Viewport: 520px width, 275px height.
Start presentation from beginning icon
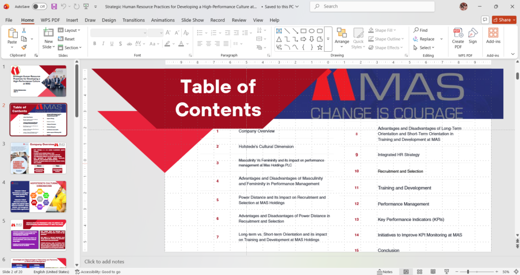pos(86,6)
